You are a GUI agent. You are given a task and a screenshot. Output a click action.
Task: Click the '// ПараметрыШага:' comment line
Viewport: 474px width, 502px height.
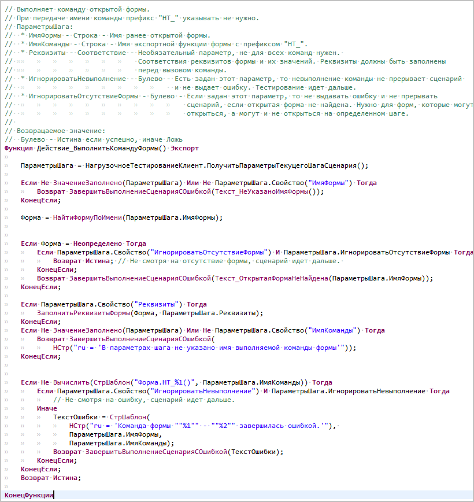(x=39, y=27)
